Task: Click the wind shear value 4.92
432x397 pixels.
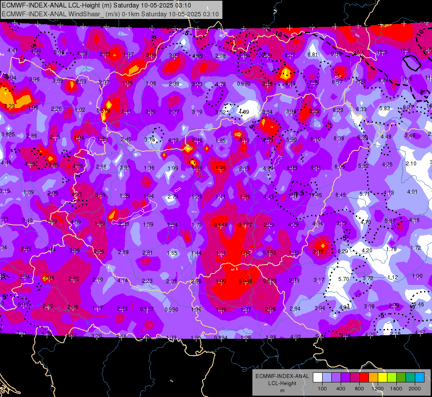Action: 296,337
